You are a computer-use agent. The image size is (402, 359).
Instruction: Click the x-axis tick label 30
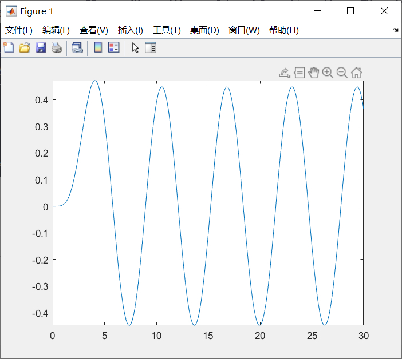[364, 336]
